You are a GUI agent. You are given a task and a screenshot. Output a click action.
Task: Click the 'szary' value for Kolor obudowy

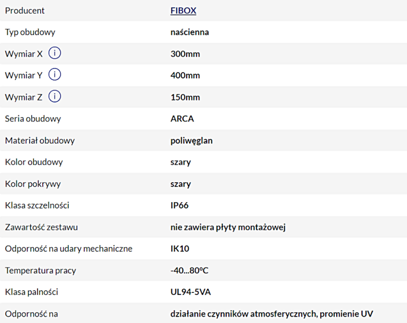[181, 162]
